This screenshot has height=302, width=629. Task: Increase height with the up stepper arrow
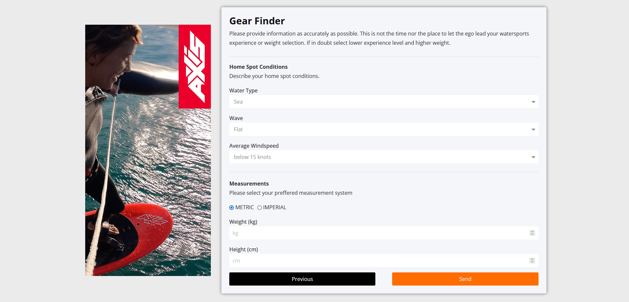pos(532,259)
